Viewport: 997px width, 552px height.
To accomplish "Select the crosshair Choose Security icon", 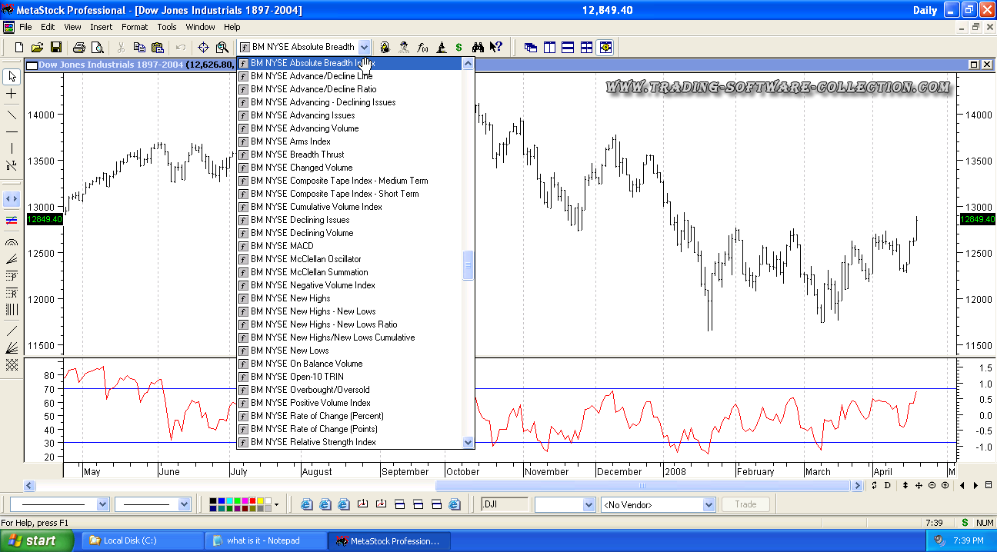I will (203, 48).
